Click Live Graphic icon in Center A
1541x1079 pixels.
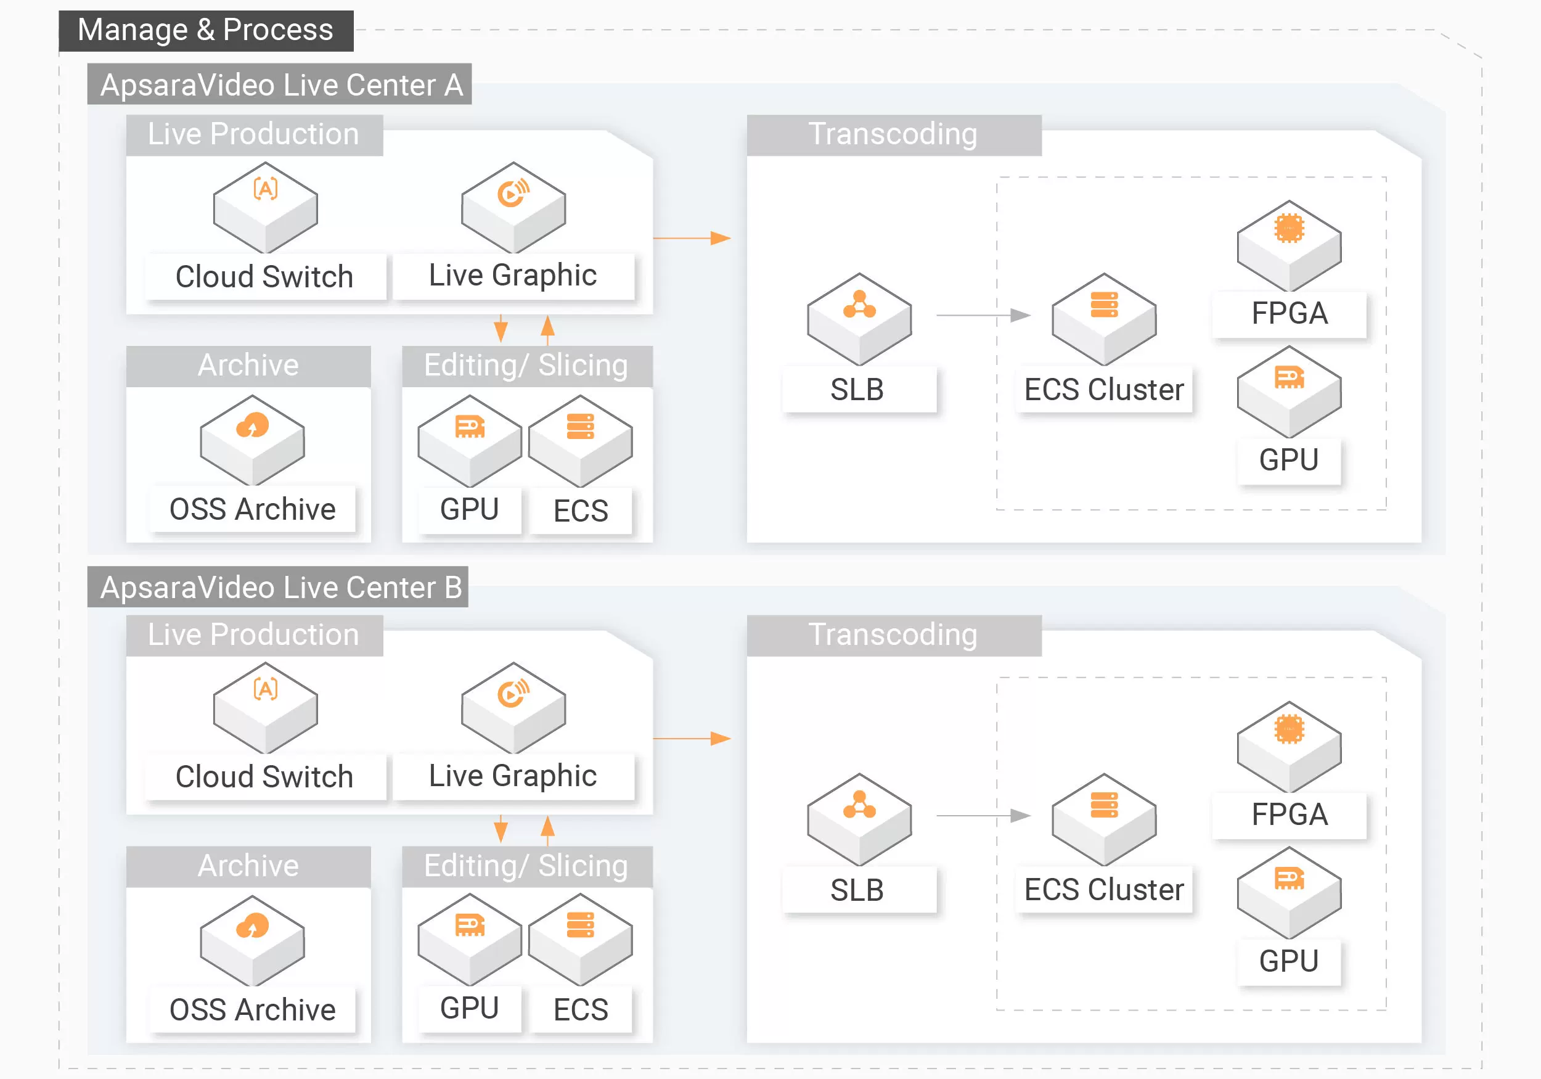[513, 207]
